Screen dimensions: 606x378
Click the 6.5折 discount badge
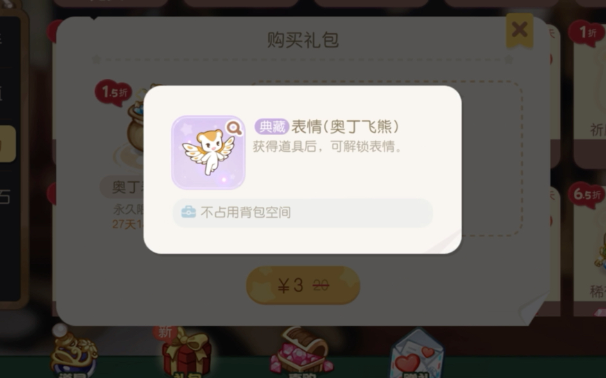tap(586, 195)
